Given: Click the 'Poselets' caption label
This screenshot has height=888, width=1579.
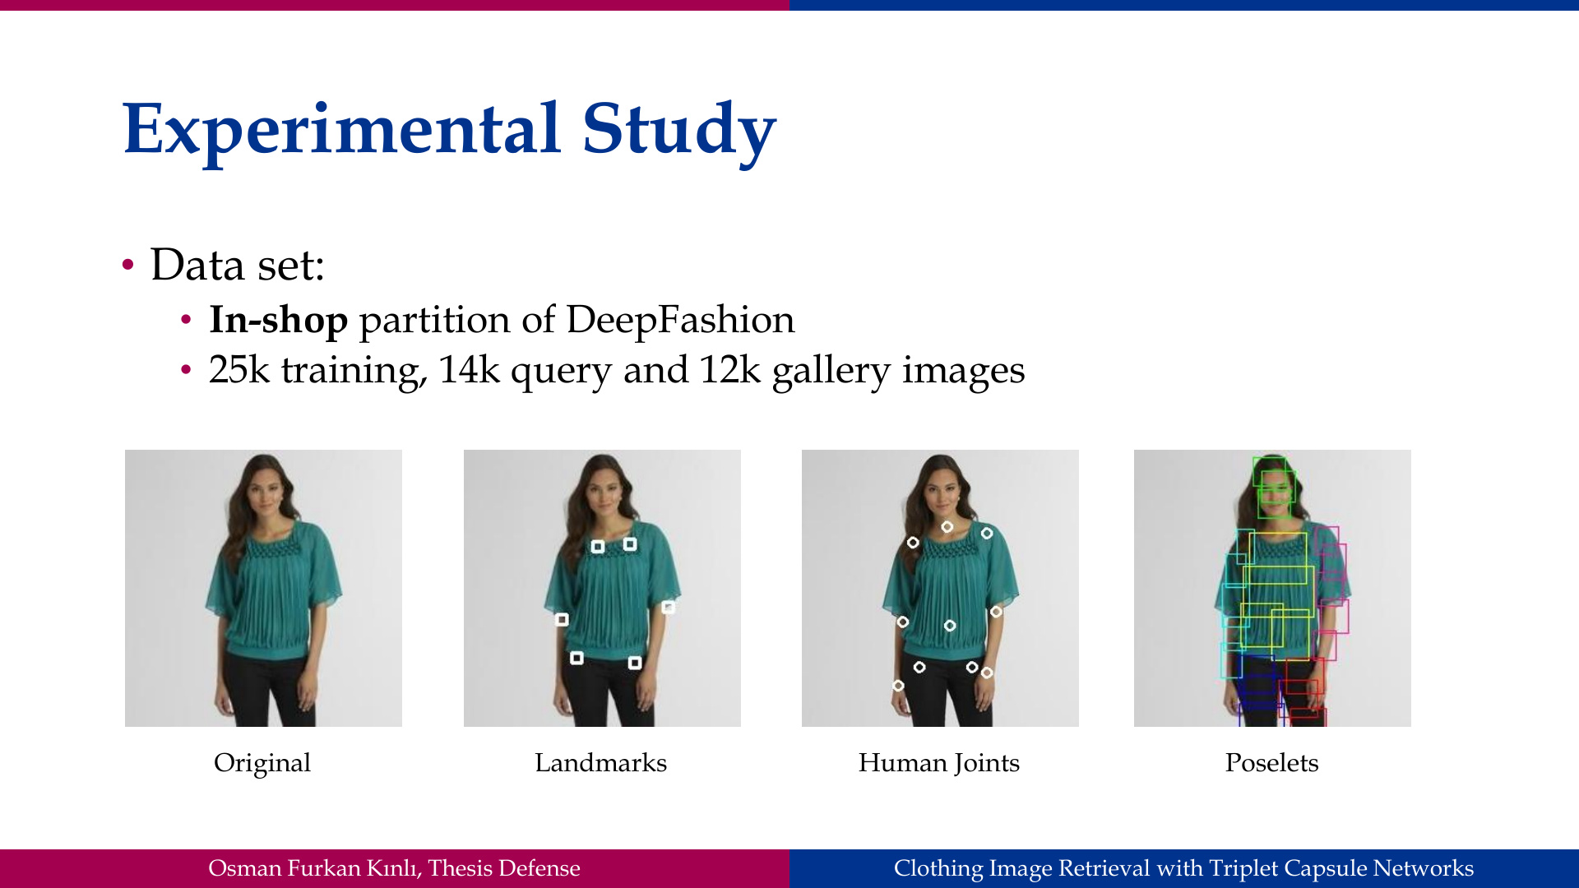Looking at the screenshot, I should pos(1271,762).
